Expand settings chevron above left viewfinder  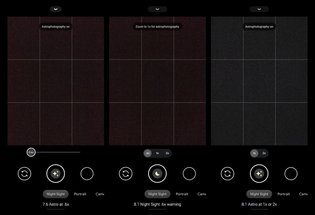pyautogui.click(x=55, y=9)
